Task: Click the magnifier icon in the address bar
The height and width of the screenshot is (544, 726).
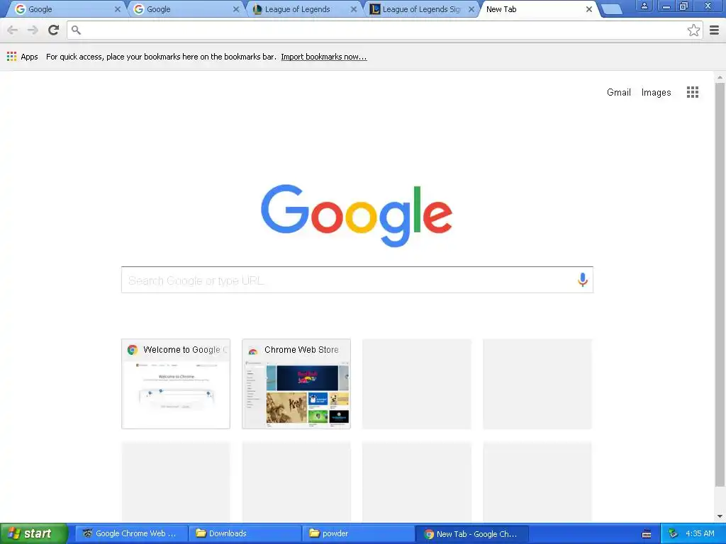Action: pyautogui.click(x=77, y=30)
